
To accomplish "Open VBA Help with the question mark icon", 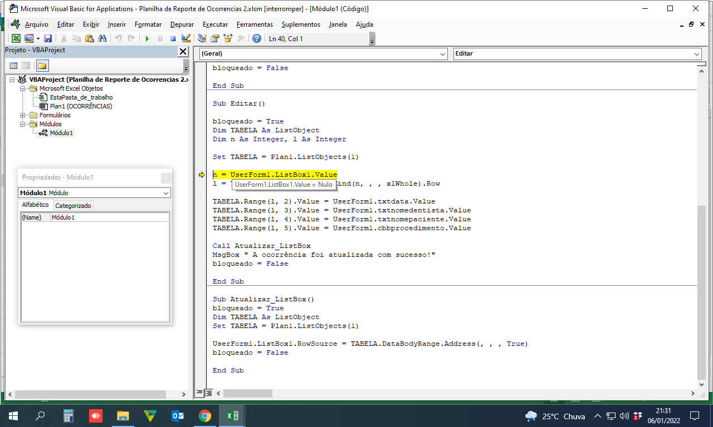I will click(x=256, y=38).
